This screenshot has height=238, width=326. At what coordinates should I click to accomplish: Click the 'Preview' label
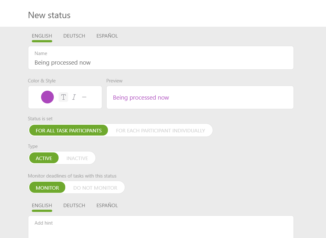(x=114, y=80)
